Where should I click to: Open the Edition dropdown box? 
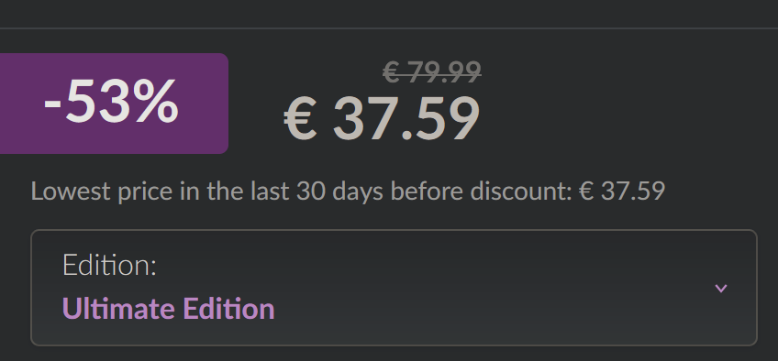pos(394,287)
